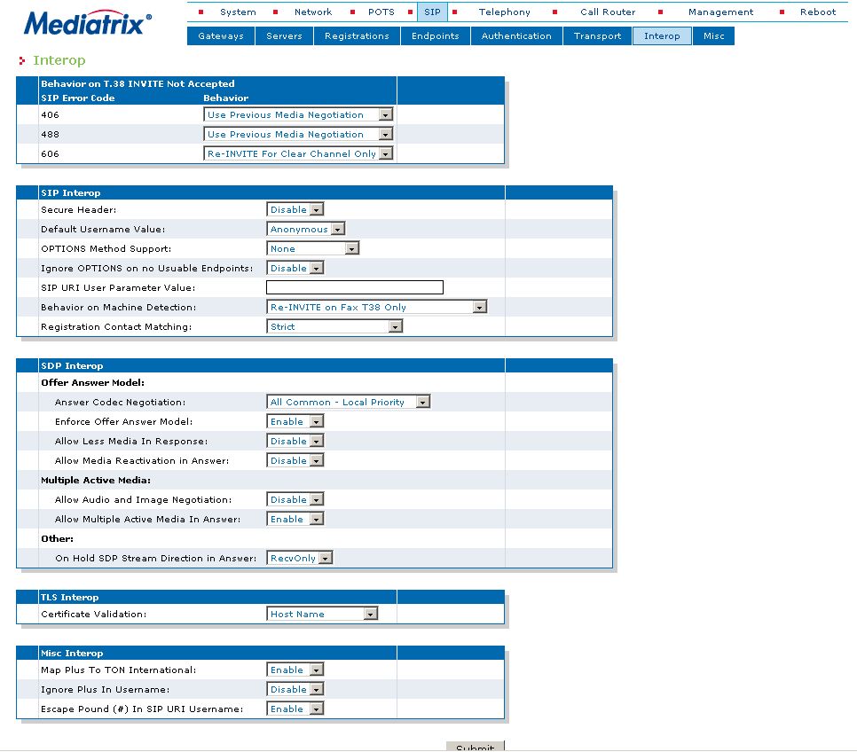
Task: Open the Telephony menu
Action: 504,12
